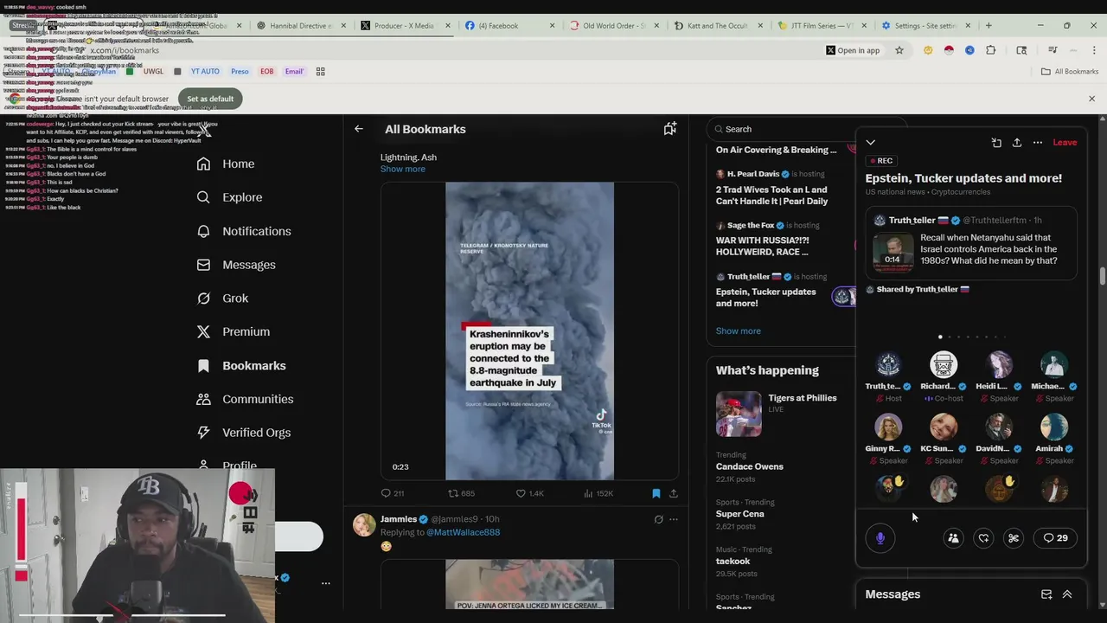Open Richard co-host avatar in space
Viewport: 1107px width, 623px height.
click(x=944, y=364)
